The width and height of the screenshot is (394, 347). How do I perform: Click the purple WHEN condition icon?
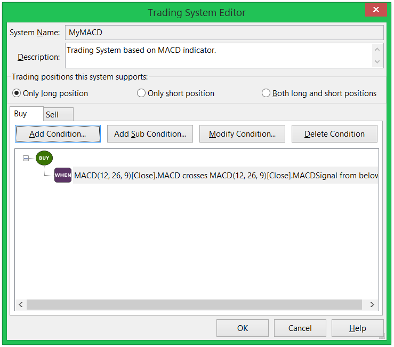[x=63, y=175]
